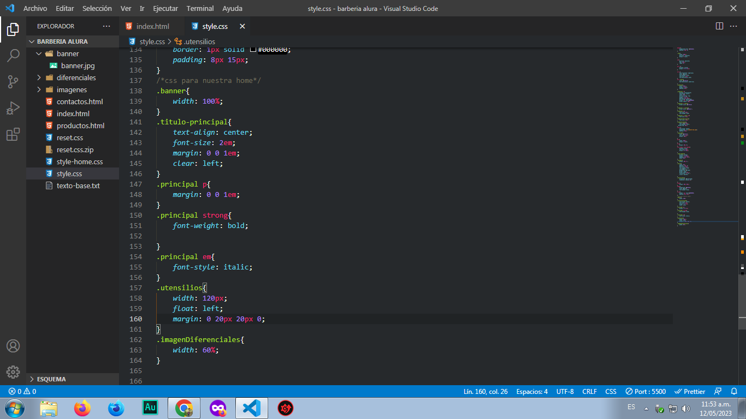Open index.html in the explorer tree
Screen dimensions: 746x419
pyautogui.click(x=73, y=113)
